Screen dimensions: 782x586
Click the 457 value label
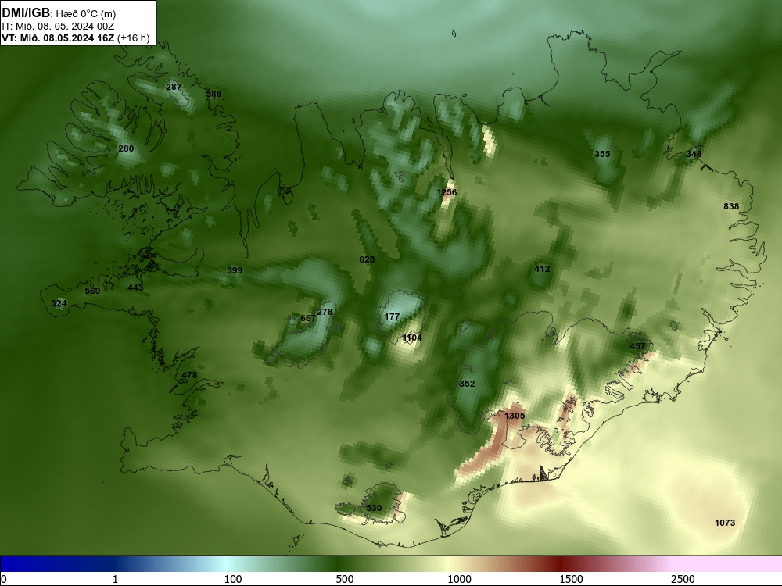click(x=637, y=346)
